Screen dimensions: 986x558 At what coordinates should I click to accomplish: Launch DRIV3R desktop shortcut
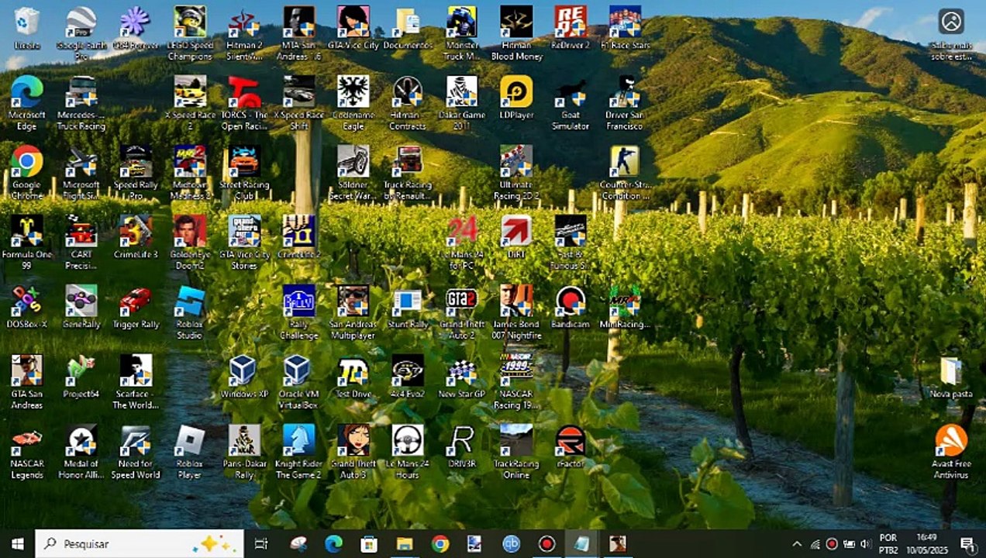point(461,447)
